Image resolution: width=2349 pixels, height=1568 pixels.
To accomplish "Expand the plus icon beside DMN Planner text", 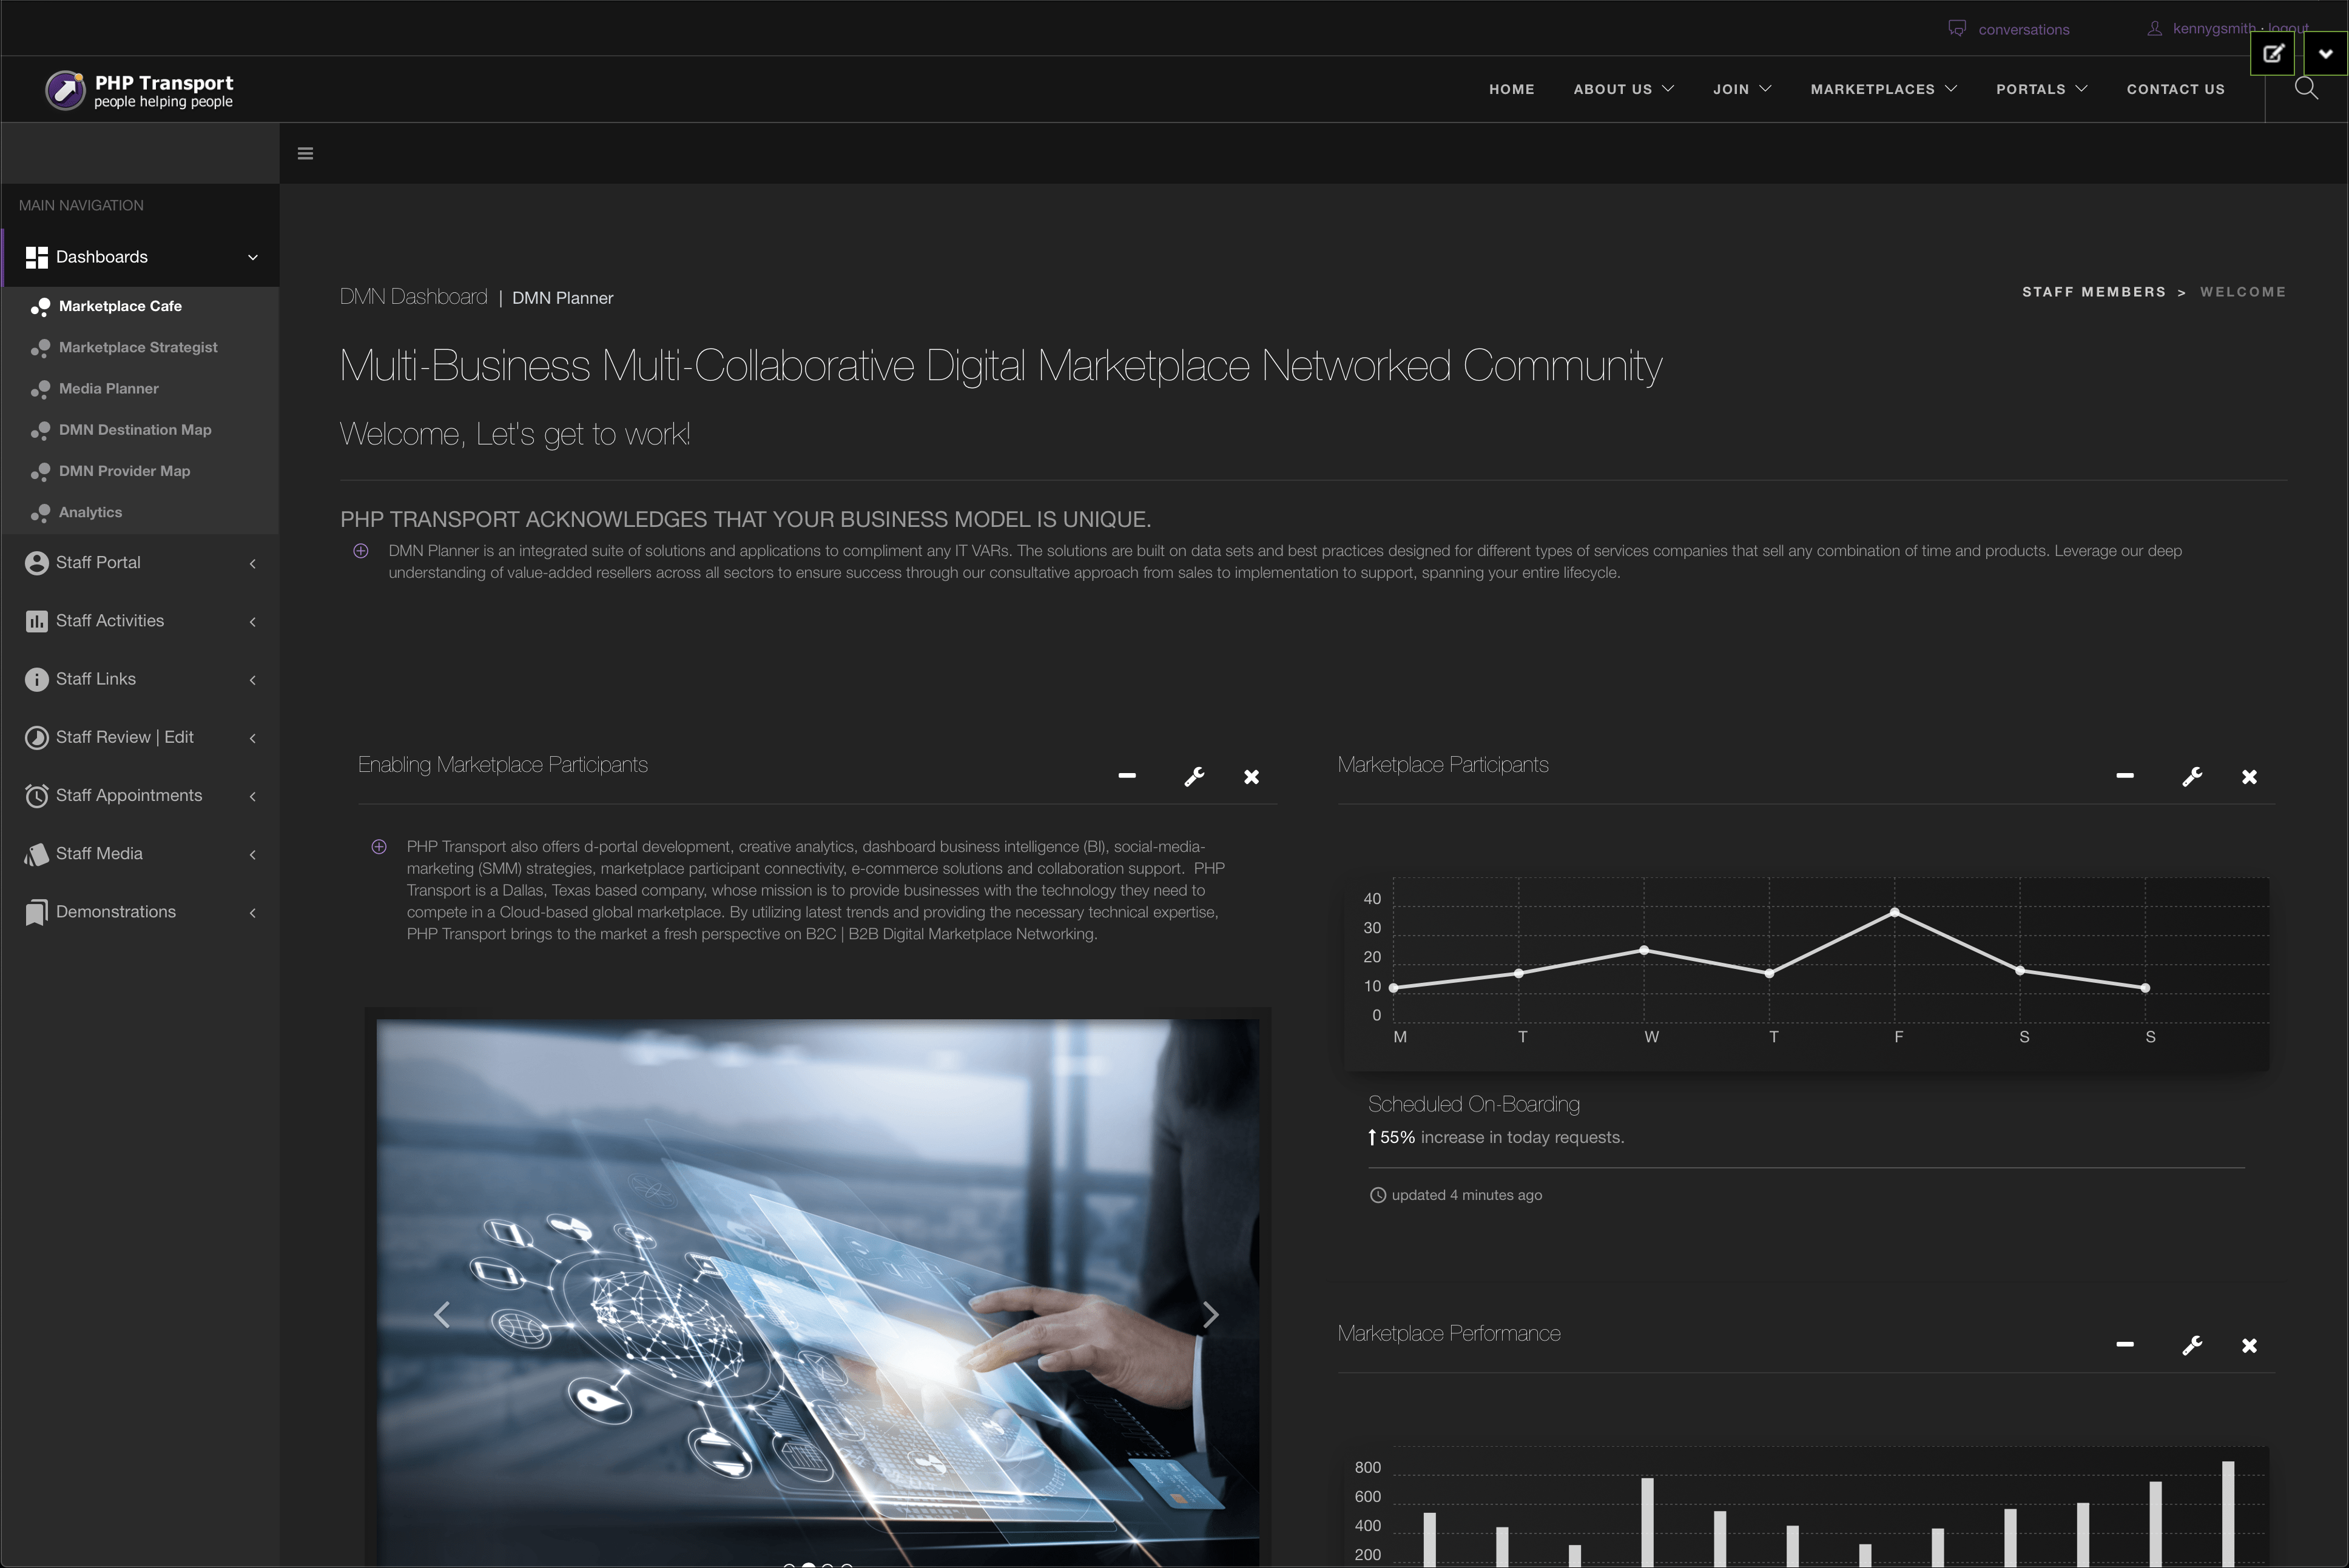I will [361, 551].
